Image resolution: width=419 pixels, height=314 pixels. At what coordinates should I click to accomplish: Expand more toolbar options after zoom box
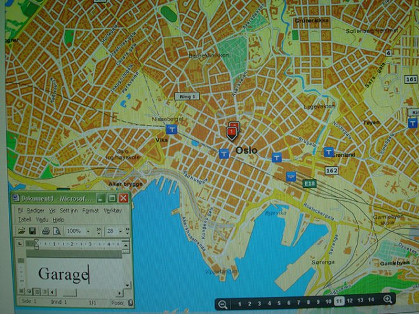point(98,230)
